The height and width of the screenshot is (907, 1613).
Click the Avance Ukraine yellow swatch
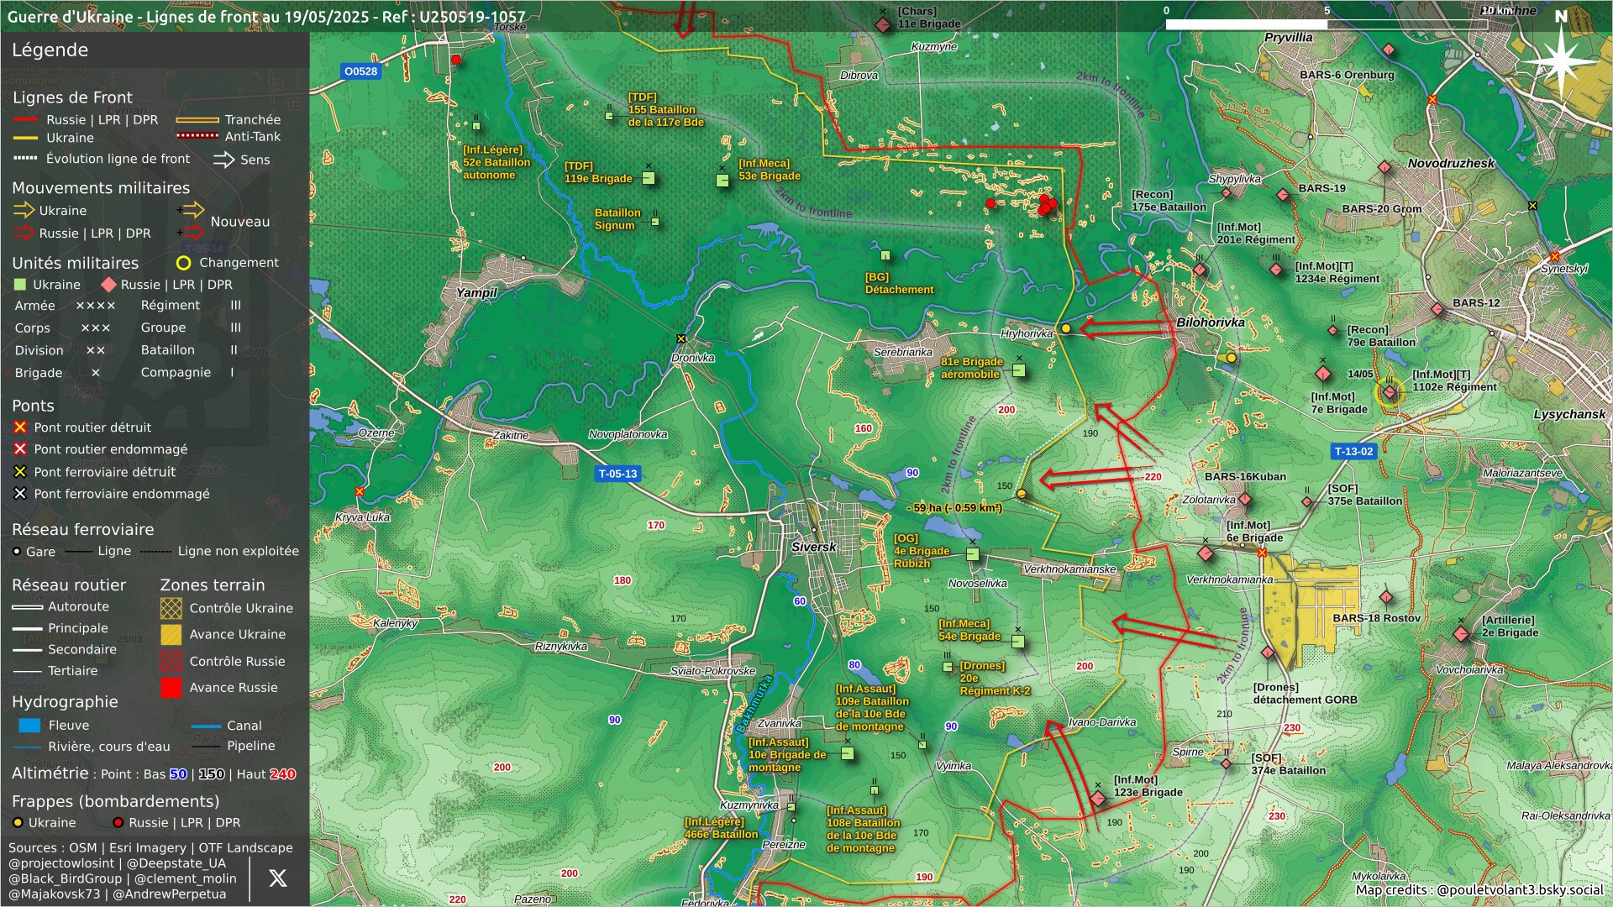pyautogui.click(x=171, y=634)
